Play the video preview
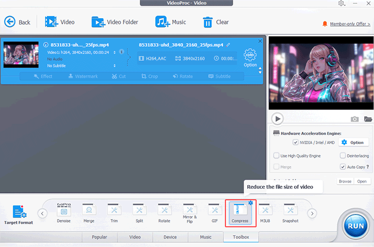Screen dimensions: 374x247 (x=277, y=119)
